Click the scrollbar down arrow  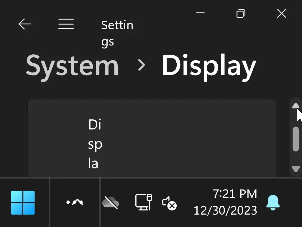[296, 169]
